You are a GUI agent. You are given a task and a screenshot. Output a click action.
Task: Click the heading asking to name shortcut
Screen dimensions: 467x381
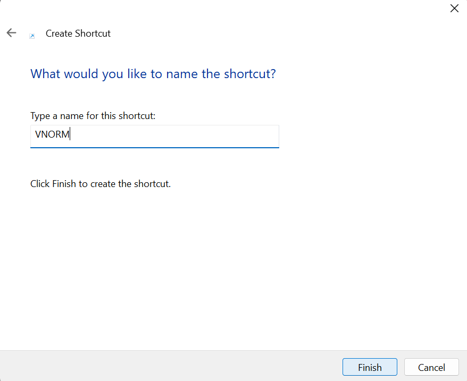pos(153,74)
